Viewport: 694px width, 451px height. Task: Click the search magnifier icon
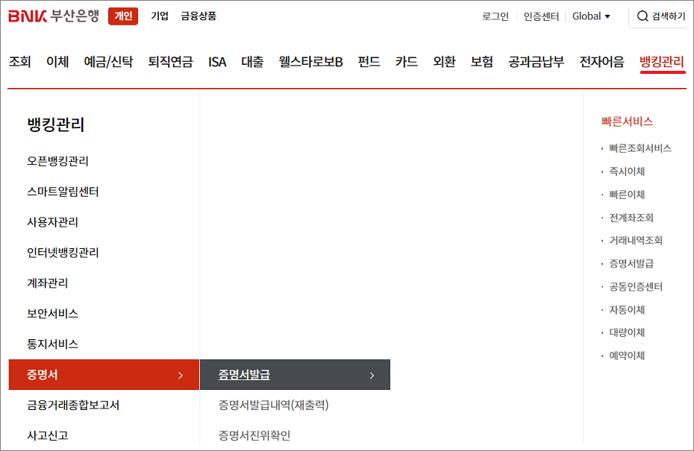(x=643, y=16)
